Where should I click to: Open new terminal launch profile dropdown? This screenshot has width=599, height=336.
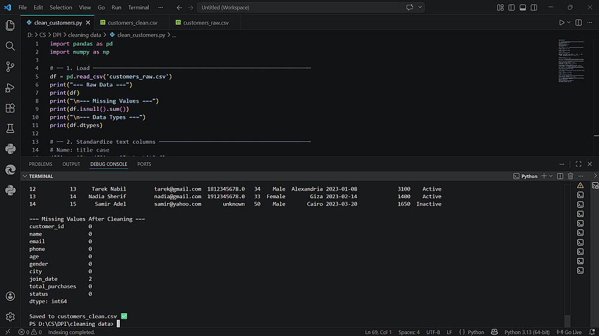coord(551,176)
